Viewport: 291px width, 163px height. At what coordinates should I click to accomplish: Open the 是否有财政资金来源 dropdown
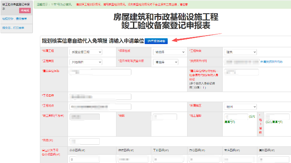(165, 62)
